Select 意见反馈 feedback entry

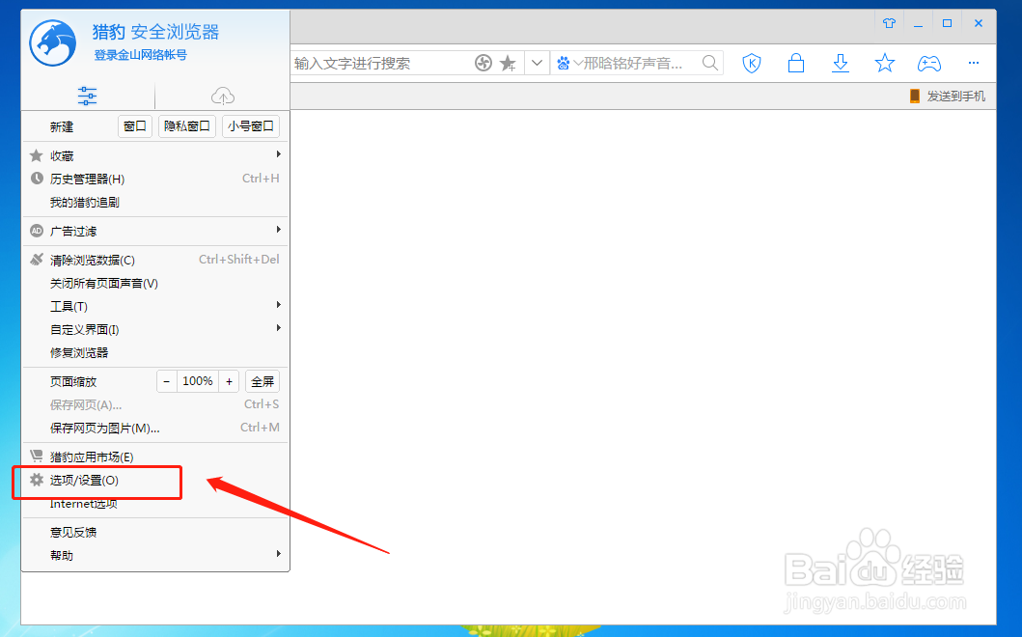tap(155, 532)
